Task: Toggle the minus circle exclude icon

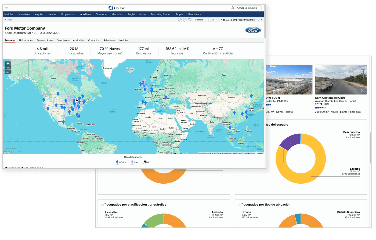Action: pyautogui.click(x=185, y=20)
